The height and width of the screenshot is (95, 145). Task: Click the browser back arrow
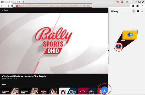pos(2,6)
